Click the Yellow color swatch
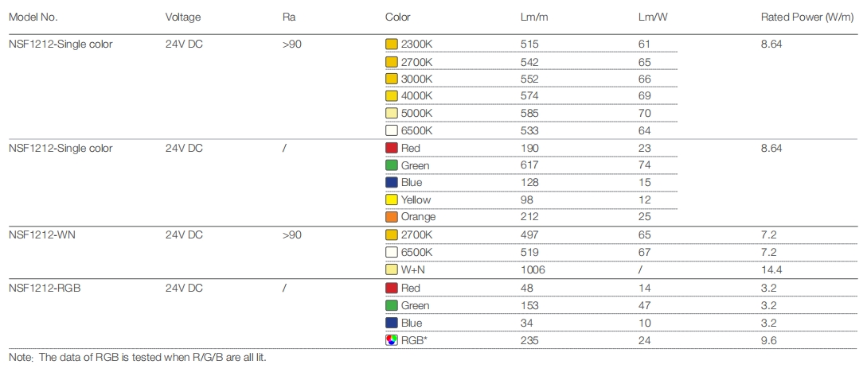 click(391, 200)
